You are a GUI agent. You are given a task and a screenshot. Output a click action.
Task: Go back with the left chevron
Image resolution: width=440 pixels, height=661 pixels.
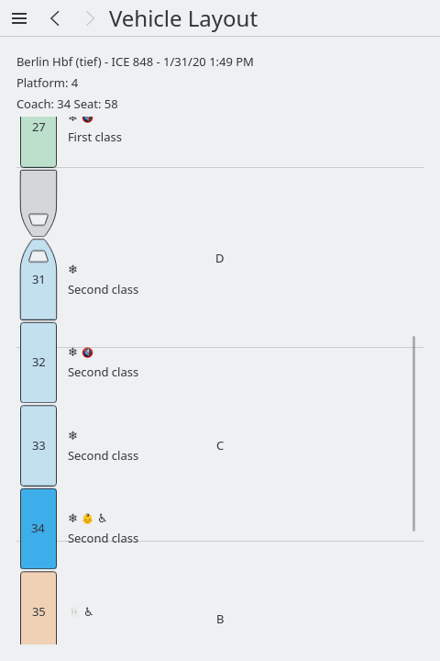pos(55,18)
